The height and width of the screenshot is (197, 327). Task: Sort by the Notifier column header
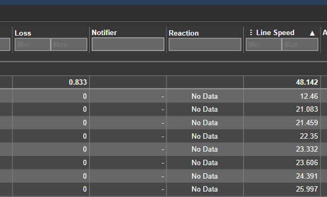point(104,33)
